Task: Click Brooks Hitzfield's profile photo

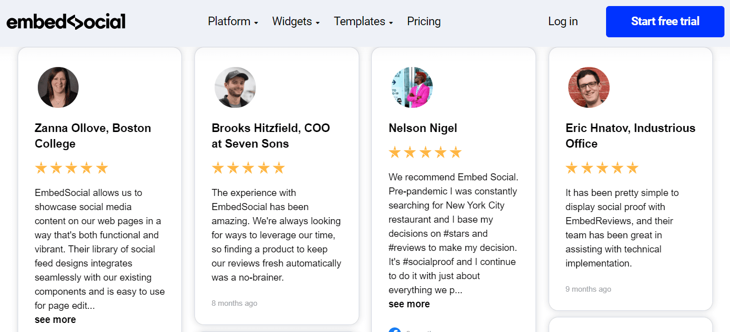Action: click(235, 87)
